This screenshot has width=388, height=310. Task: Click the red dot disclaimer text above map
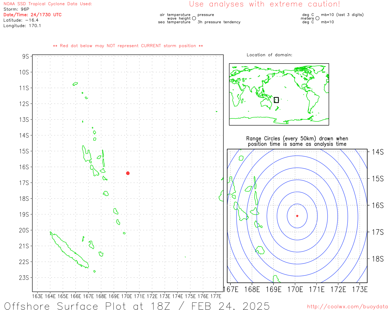(128, 46)
